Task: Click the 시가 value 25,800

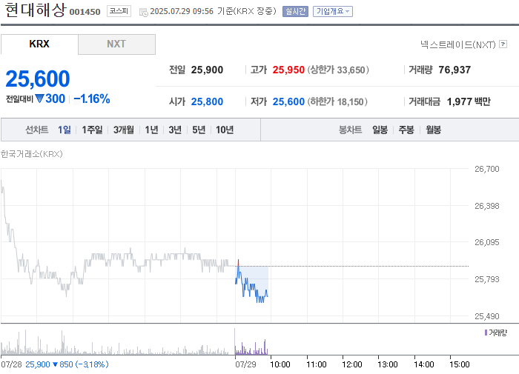Action: pyautogui.click(x=207, y=101)
